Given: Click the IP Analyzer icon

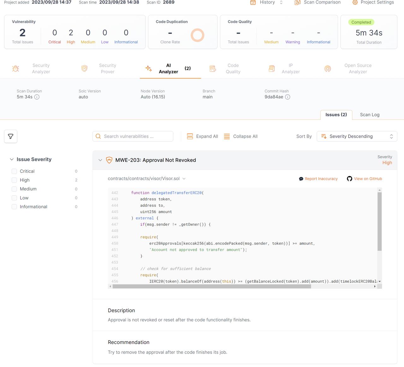Looking at the screenshot, I should click(x=271, y=68).
